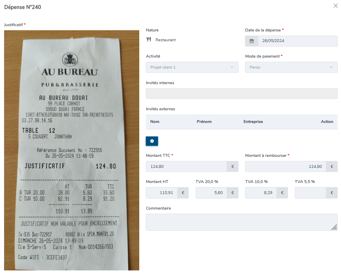The width and height of the screenshot is (341, 279).
Task: Click the Date de la dépense field
Action: [x=297, y=41]
